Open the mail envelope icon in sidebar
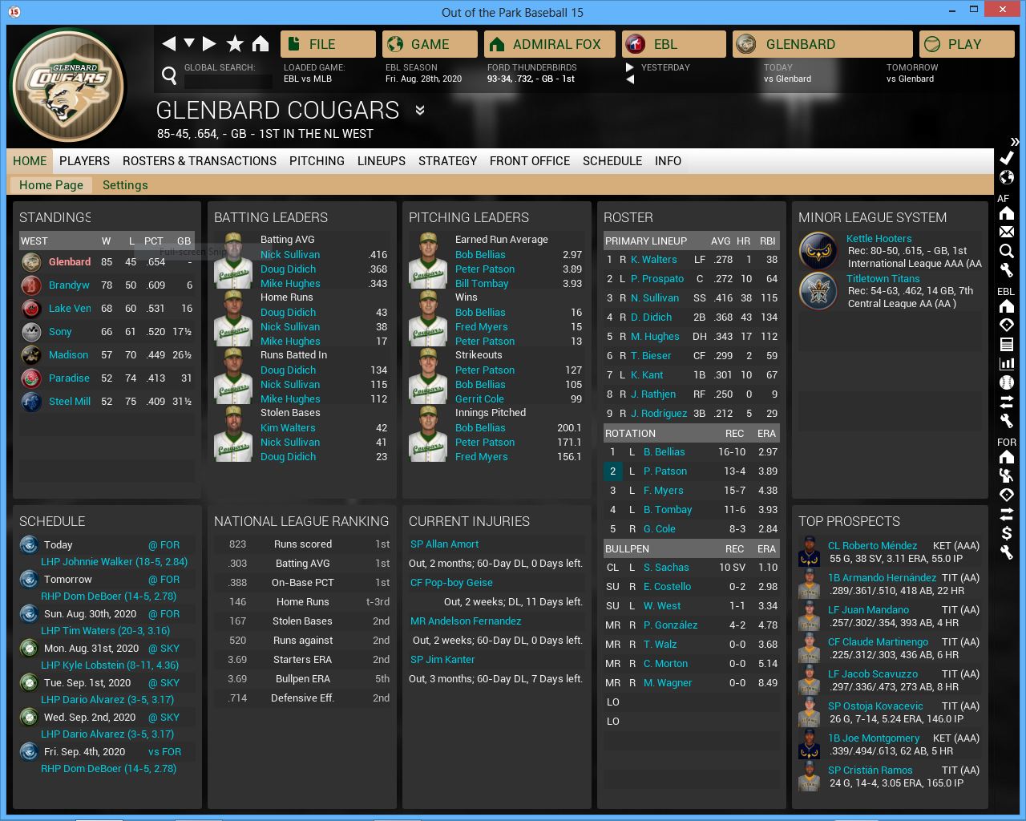 [x=1007, y=232]
